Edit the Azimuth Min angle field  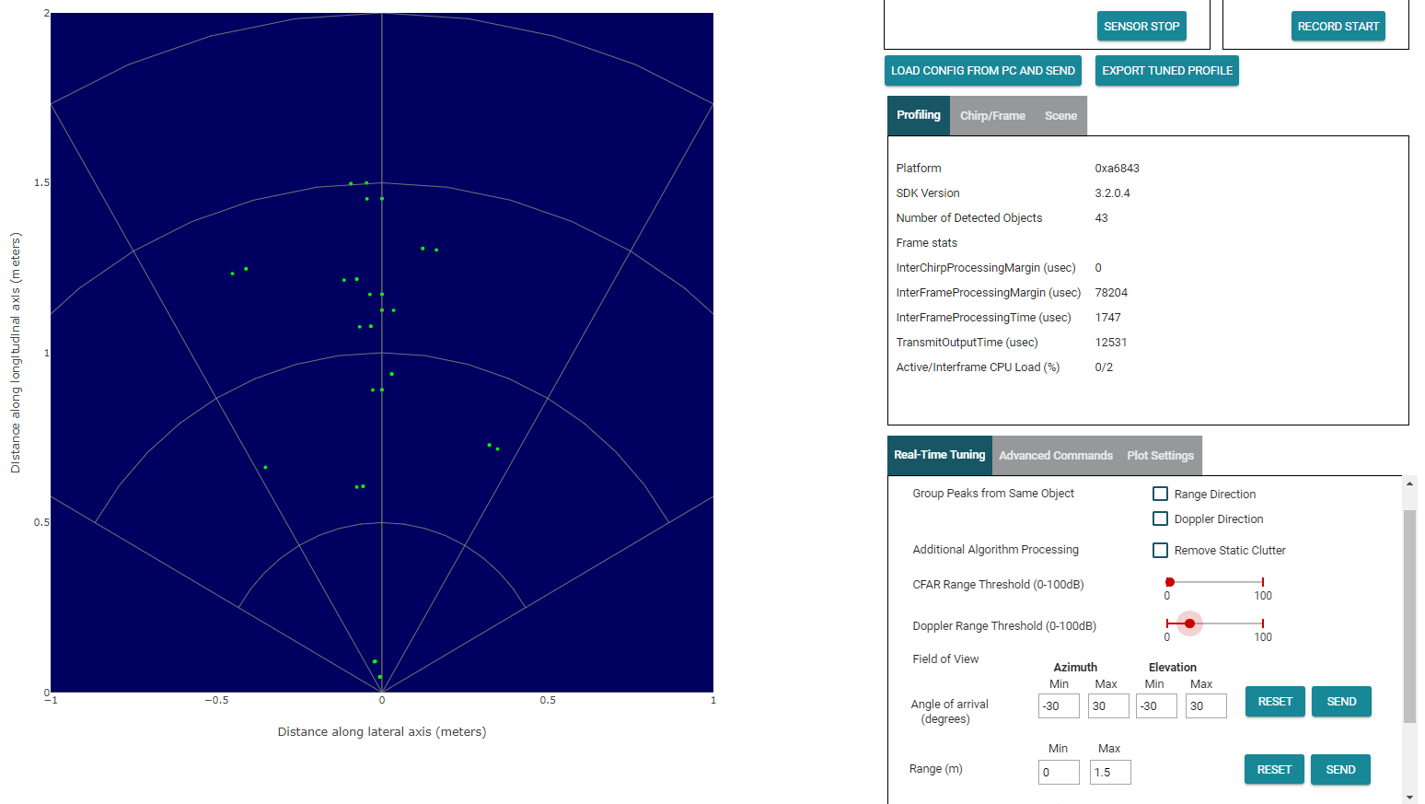[1059, 706]
